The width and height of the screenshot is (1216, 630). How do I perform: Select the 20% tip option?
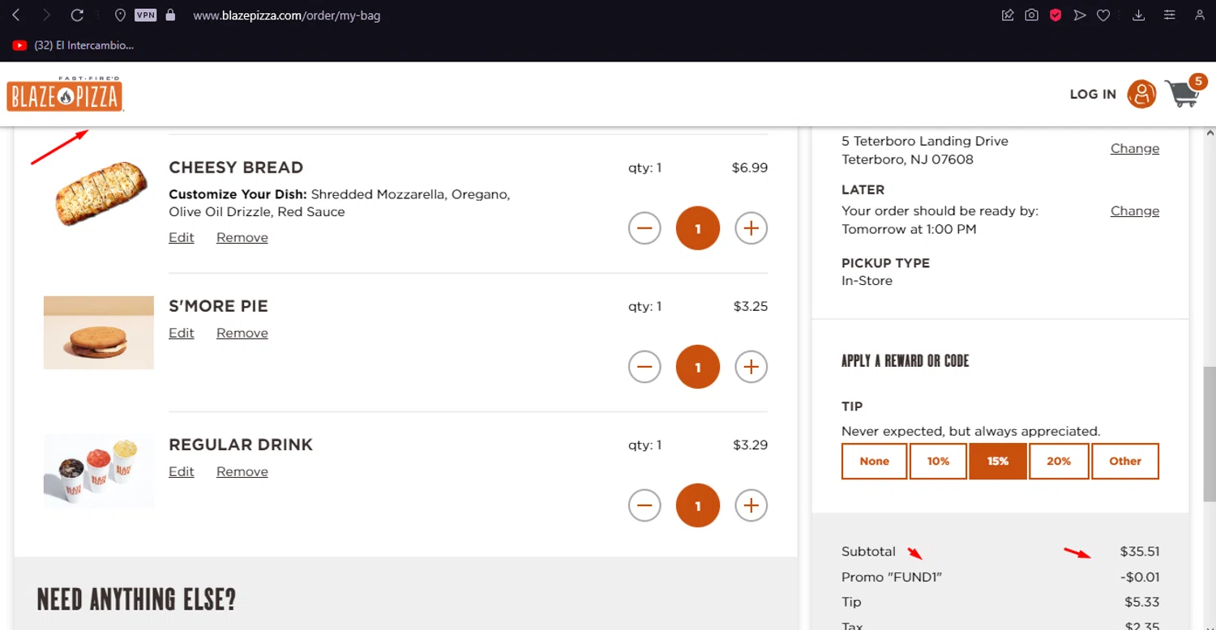coord(1059,461)
